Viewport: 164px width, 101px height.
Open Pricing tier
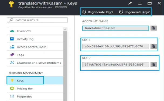(35, 88)
